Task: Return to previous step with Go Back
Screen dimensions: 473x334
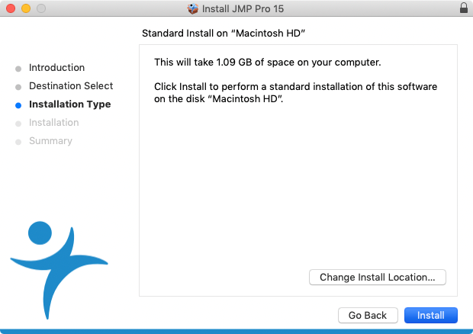Action: pyautogui.click(x=368, y=315)
